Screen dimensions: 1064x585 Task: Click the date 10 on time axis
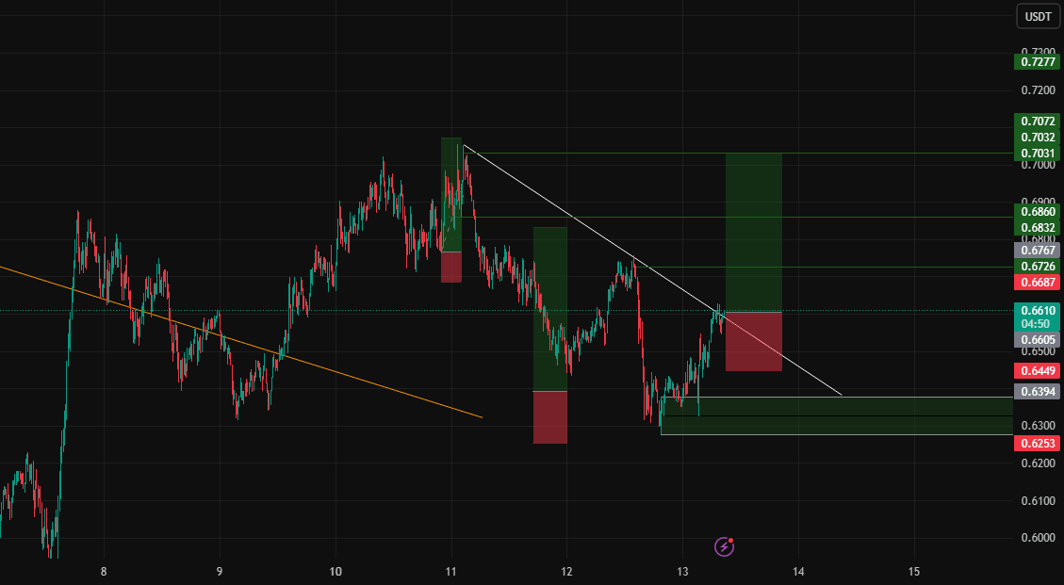(x=336, y=572)
